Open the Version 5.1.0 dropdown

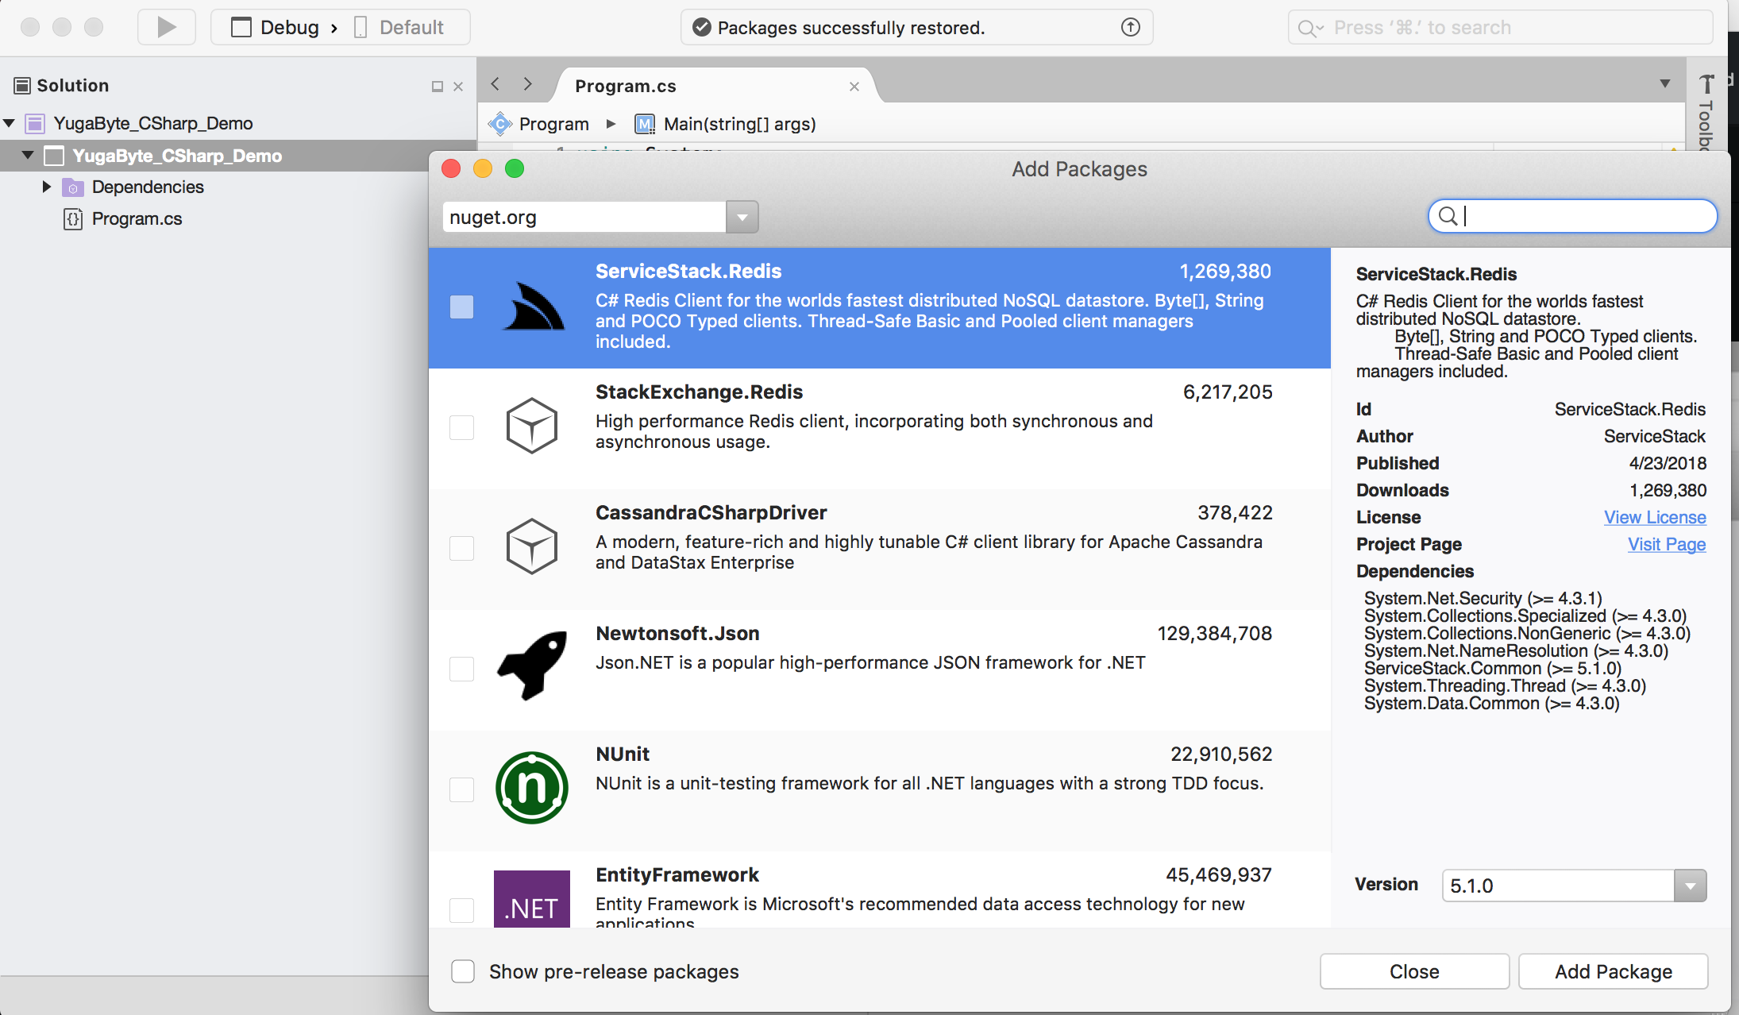click(x=1690, y=886)
